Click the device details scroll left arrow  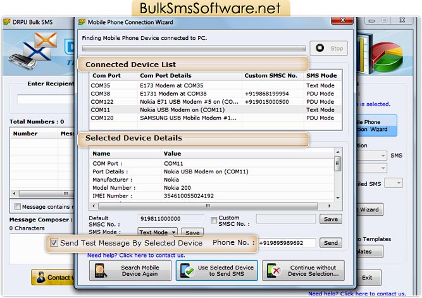94,206
